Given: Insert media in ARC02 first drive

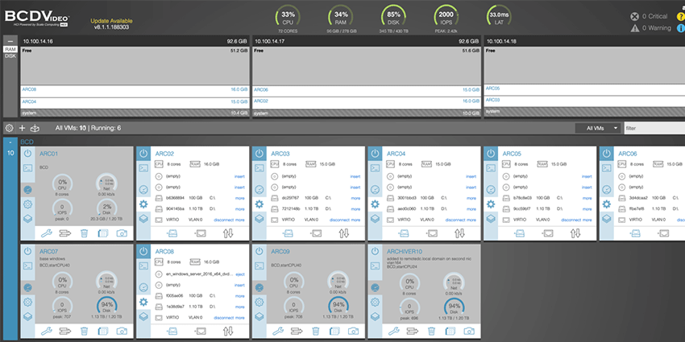Looking at the screenshot, I should tap(239, 177).
